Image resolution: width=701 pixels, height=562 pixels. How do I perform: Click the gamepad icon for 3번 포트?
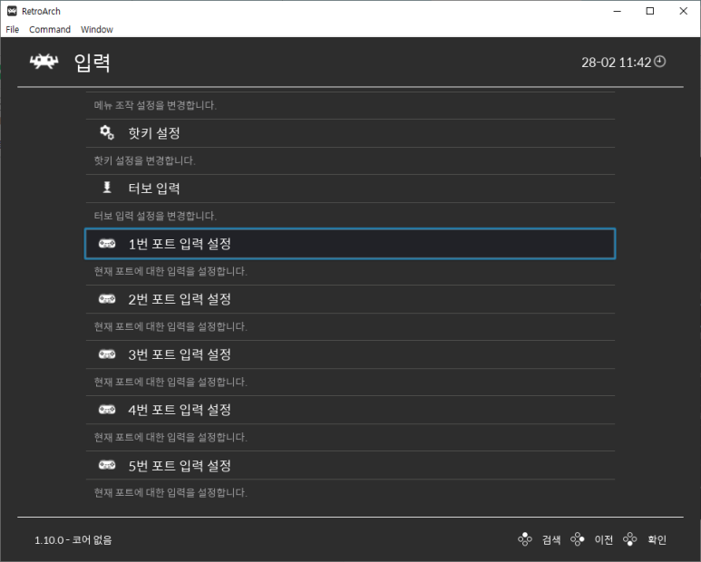[107, 354]
